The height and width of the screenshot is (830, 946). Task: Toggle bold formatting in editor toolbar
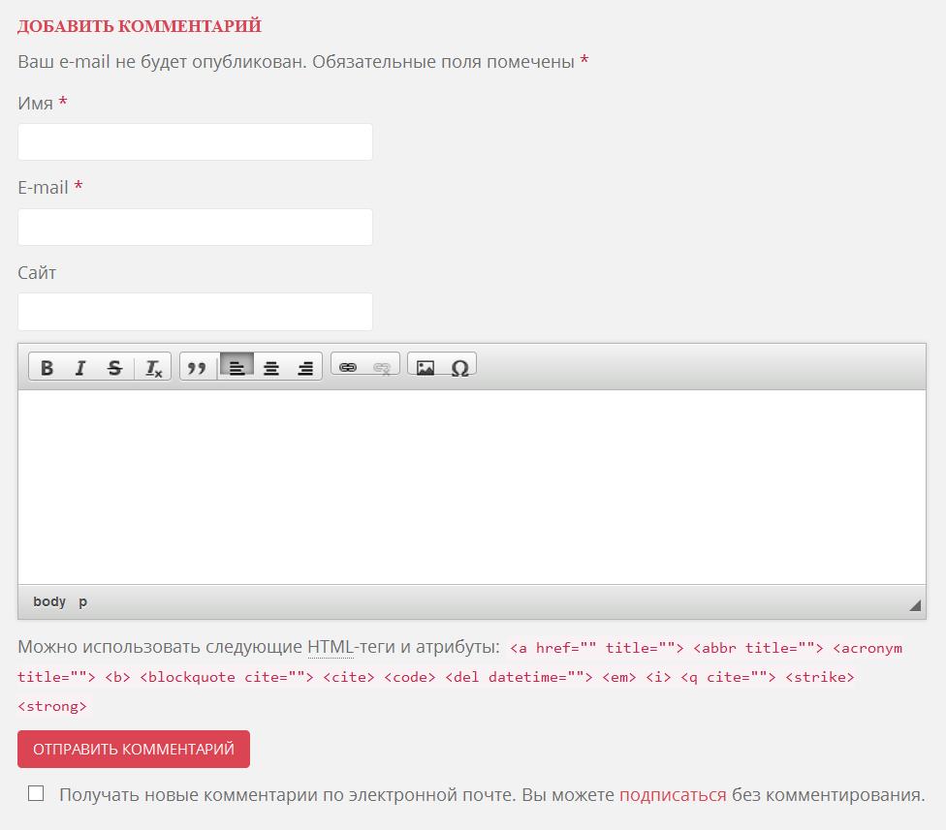pyautogui.click(x=47, y=368)
